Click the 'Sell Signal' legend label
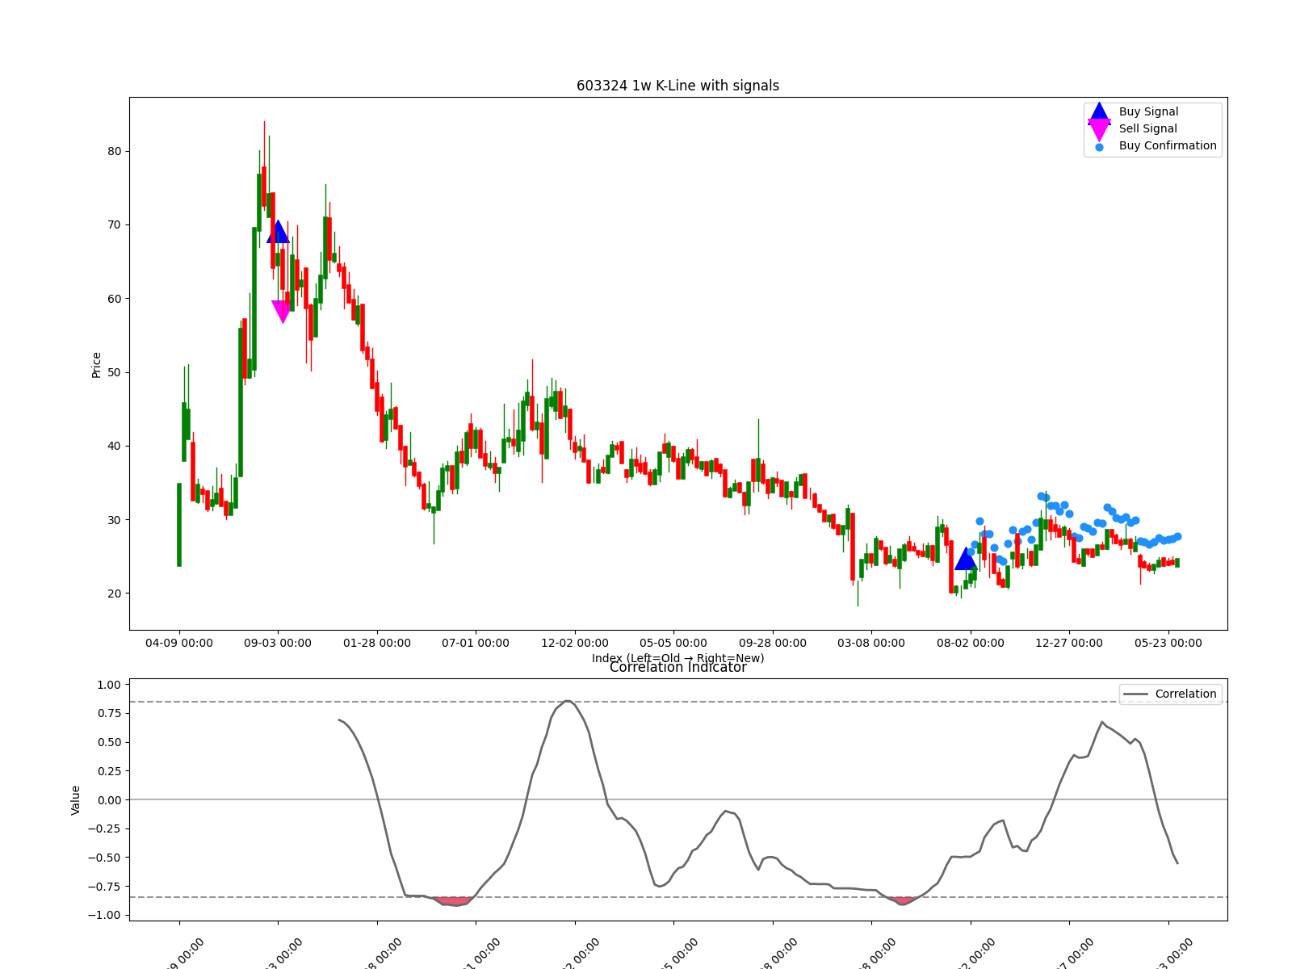The height and width of the screenshot is (969, 1292). pyautogui.click(x=1147, y=128)
